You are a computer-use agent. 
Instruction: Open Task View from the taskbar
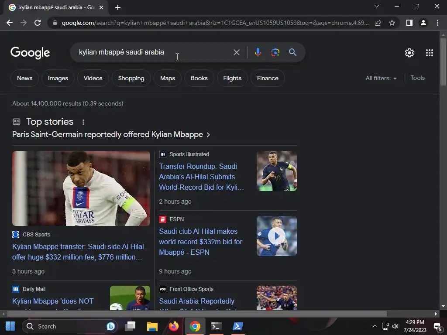[x=131, y=326]
